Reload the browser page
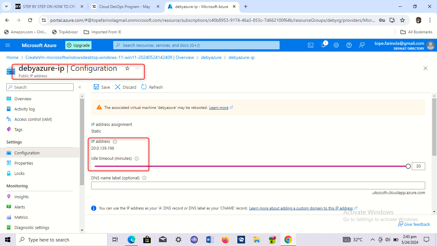 [x=30, y=20]
